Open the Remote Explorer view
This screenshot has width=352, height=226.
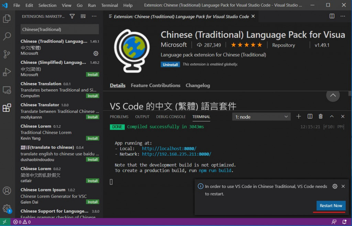pyautogui.click(x=7, y=90)
